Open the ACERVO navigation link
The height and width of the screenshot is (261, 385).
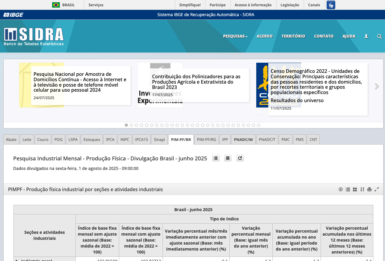click(264, 36)
